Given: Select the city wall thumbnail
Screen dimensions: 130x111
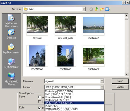Looking at the screenshot, I should pyautogui.click(x=37, y=25).
